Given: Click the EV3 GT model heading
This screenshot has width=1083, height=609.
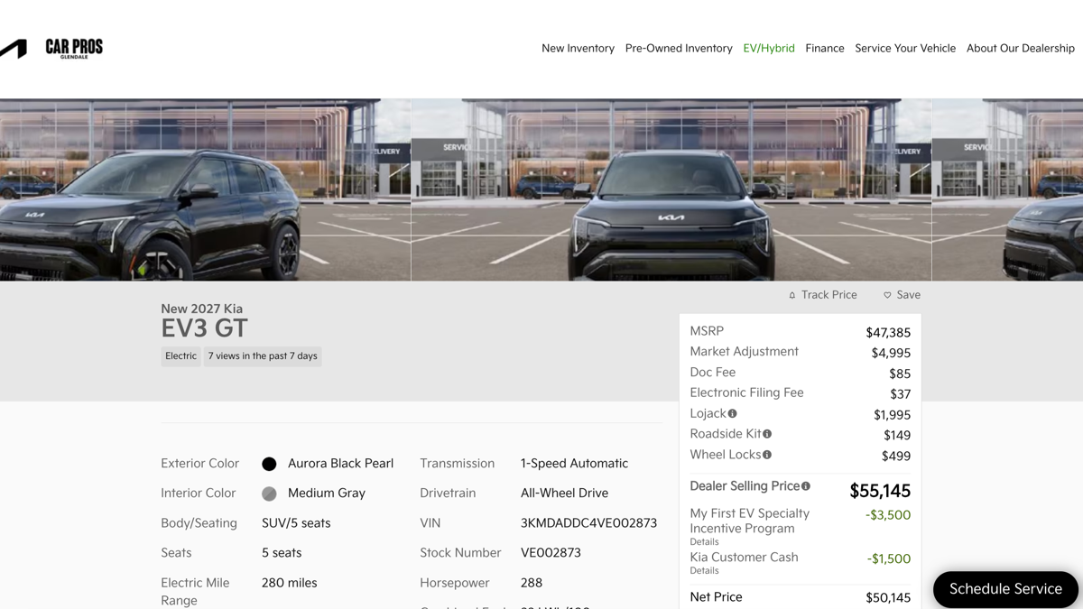Looking at the screenshot, I should tap(204, 328).
